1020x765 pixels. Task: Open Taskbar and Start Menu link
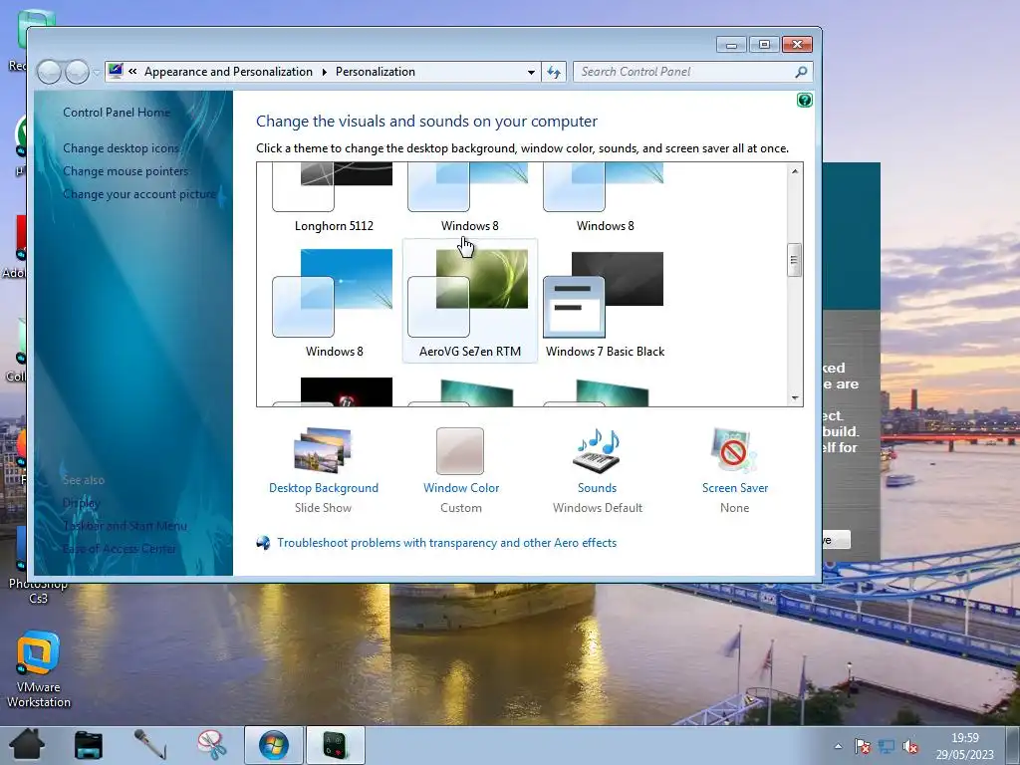(125, 526)
